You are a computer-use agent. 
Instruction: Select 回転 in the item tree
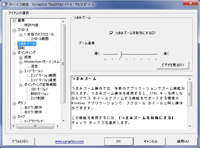tap(21, 48)
